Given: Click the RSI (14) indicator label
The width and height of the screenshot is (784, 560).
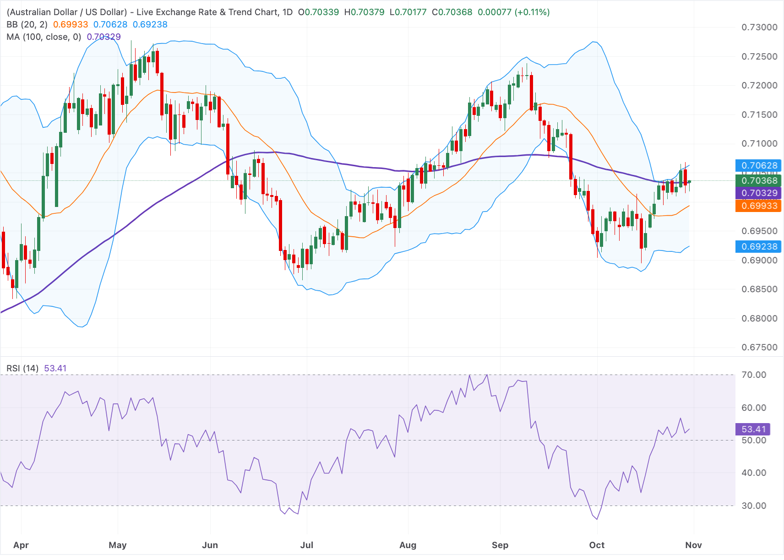Looking at the screenshot, I should click(22, 368).
